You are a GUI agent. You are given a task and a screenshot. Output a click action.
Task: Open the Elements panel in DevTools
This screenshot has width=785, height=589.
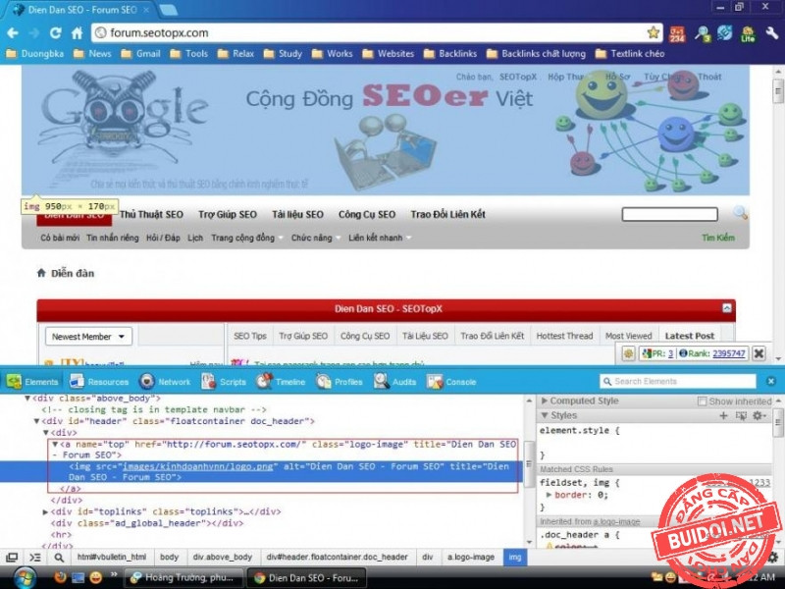coord(32,382)
